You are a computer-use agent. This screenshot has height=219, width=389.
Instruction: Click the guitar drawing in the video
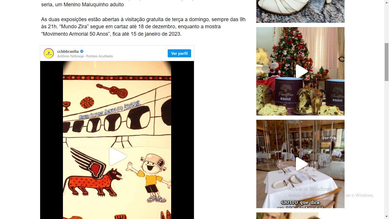[112, 90]
